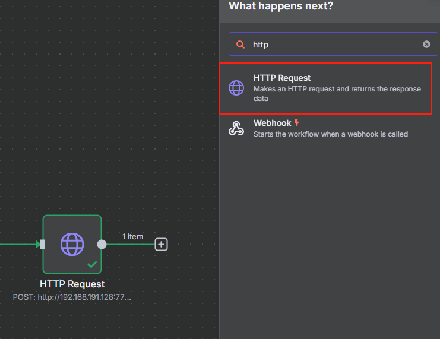440x339 pixels.
Task: Click the plus button after HTTP Request node
Action: coord(161,245)
